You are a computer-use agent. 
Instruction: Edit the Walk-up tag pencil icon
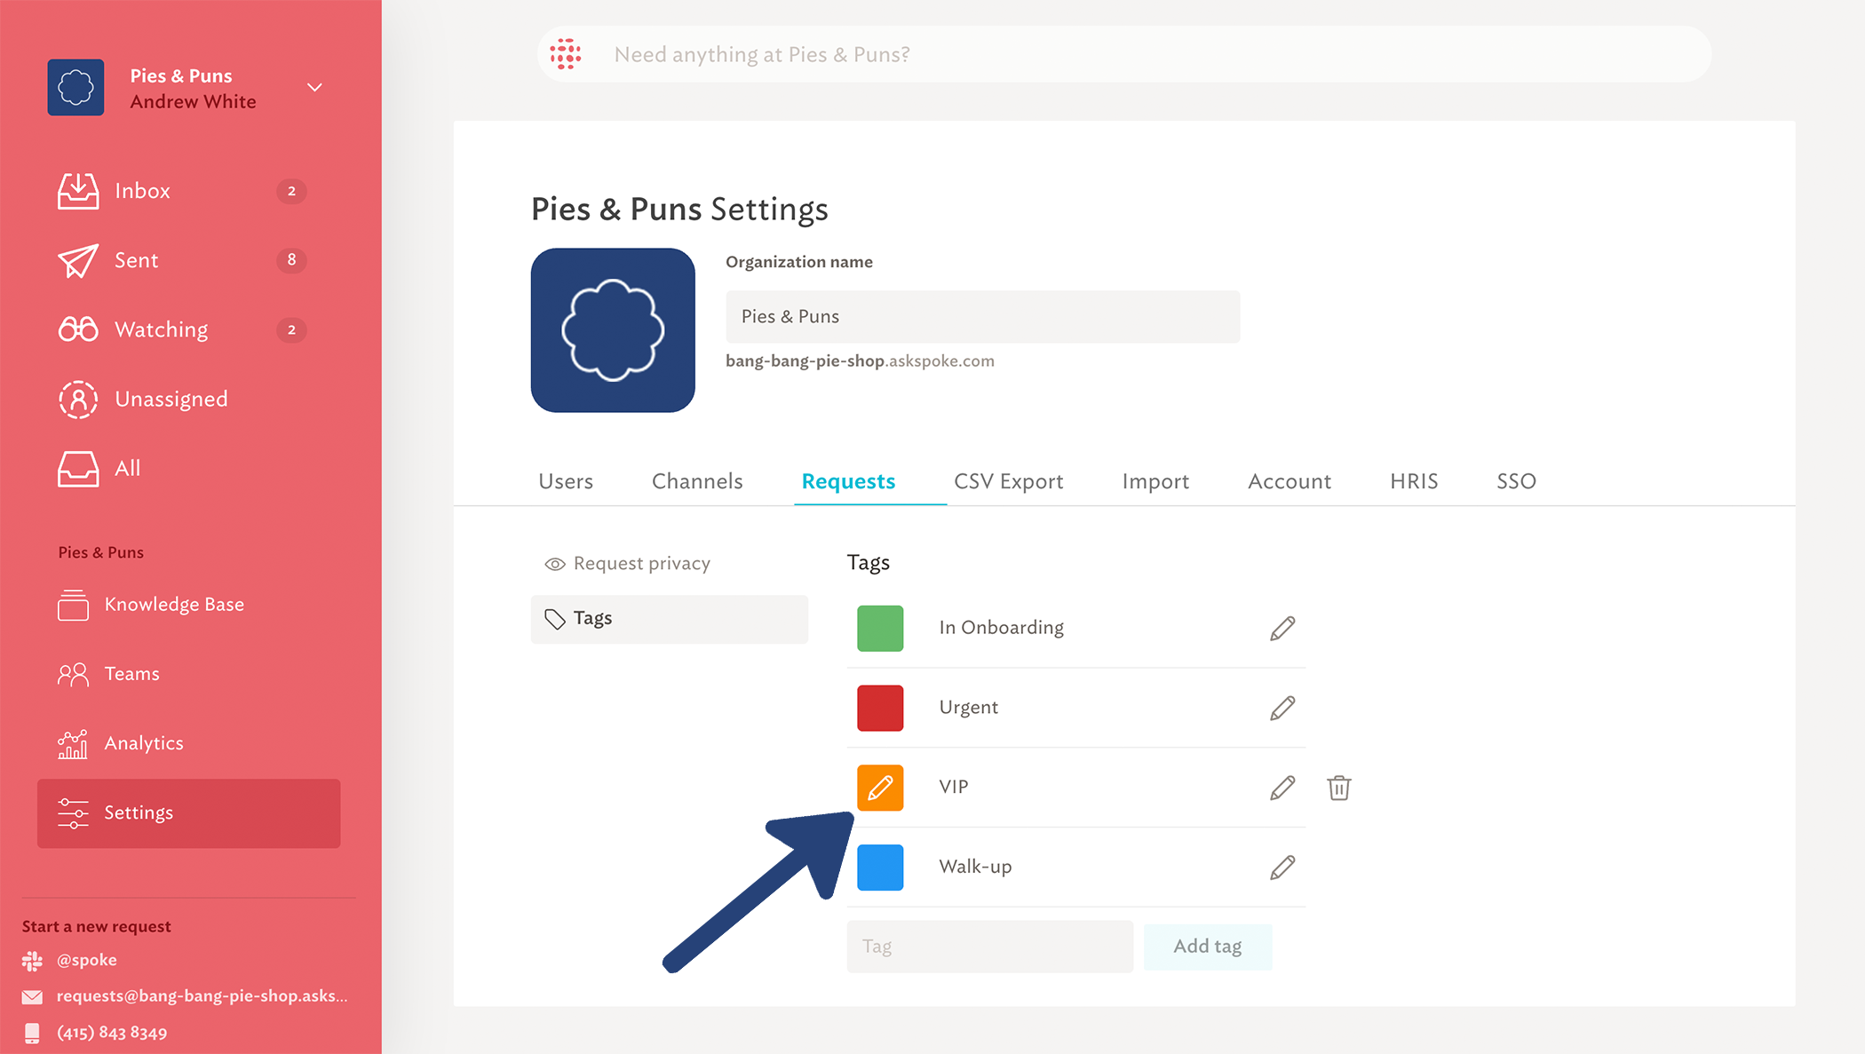pos(1282,868)
